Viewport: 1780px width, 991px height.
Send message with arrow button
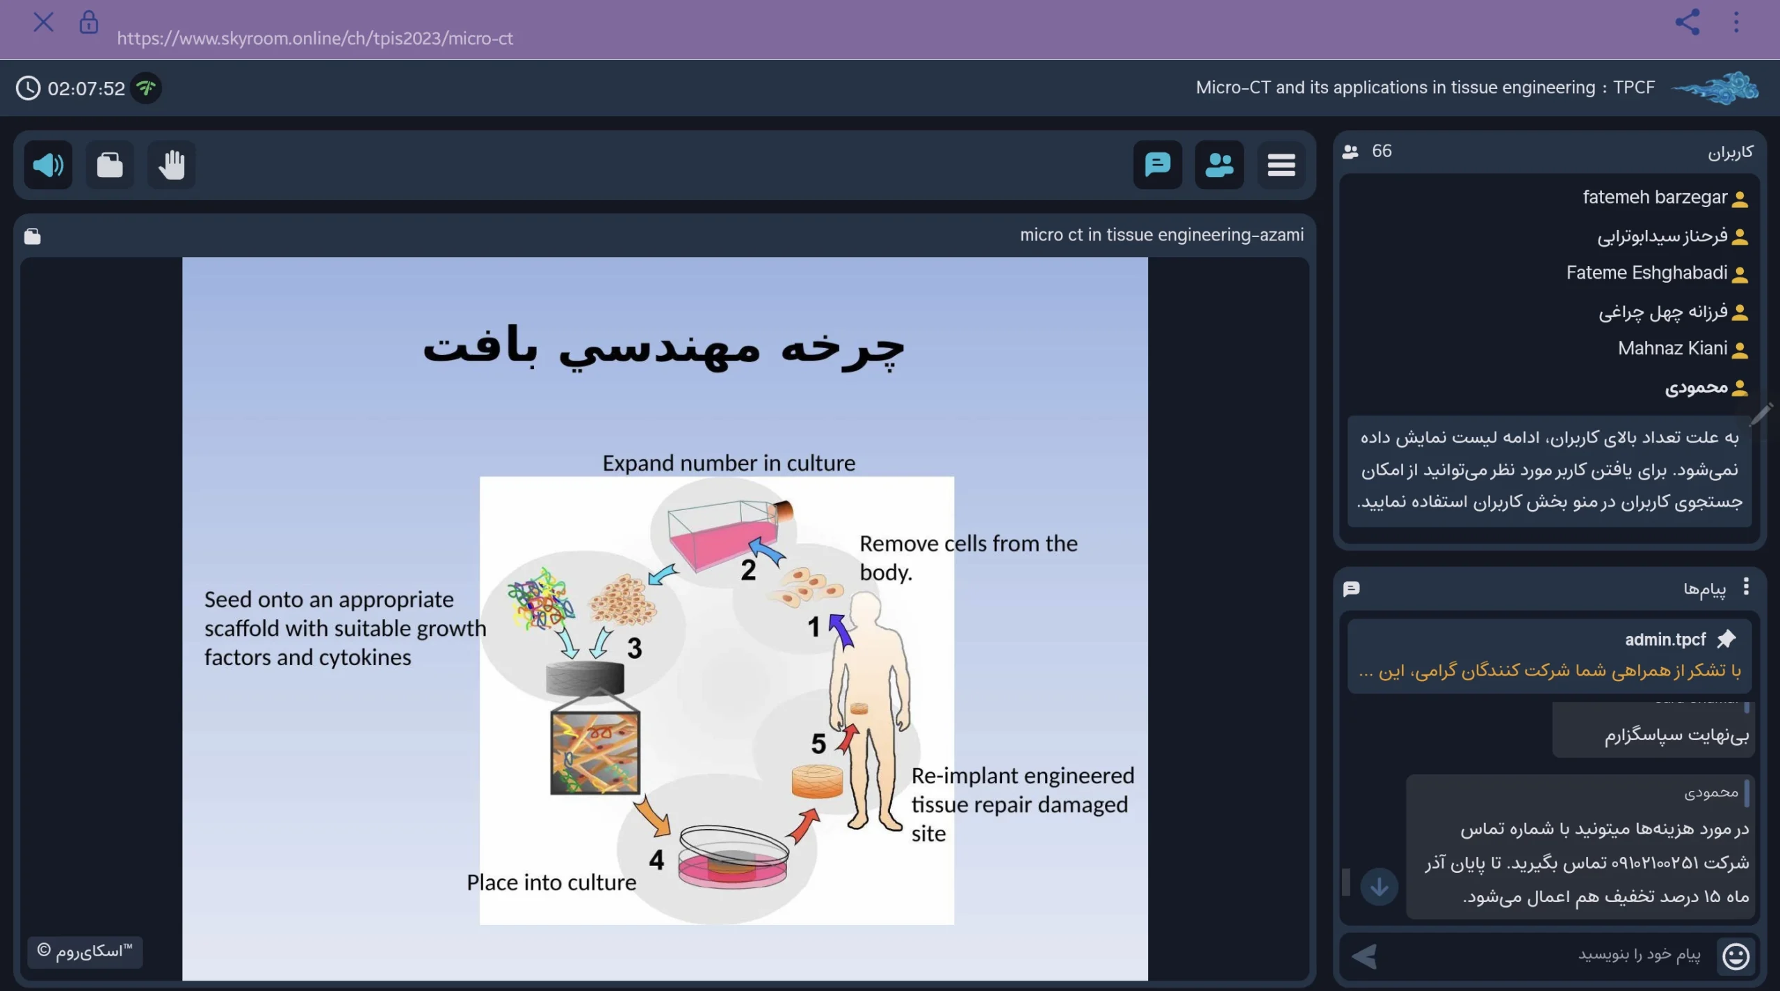click(1364, 956)
